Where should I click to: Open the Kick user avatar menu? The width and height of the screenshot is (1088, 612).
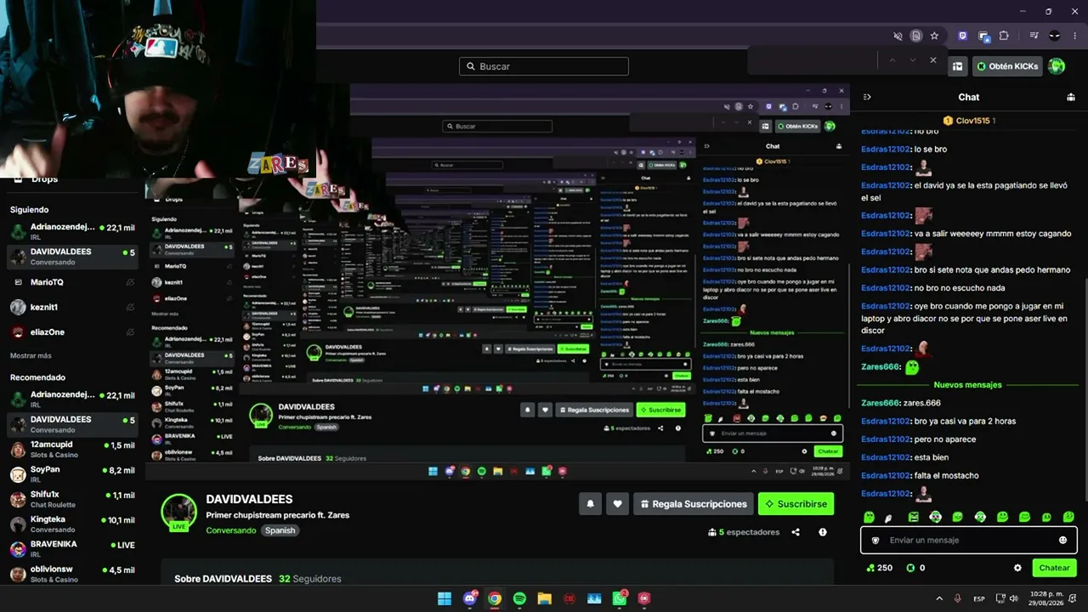tap(1057, 66)
